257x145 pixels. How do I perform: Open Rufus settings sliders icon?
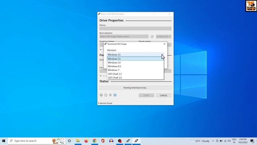coord(110,95)
